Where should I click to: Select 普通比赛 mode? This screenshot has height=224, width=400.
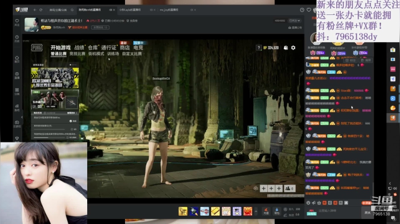[x=58, y=54]
